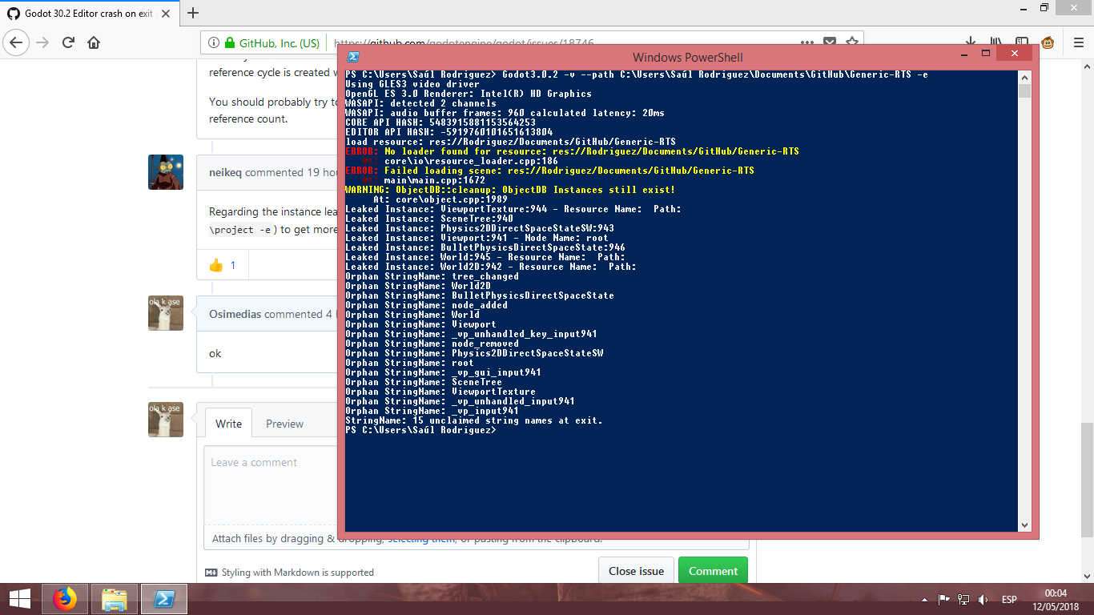
Task: Expand hidden system tray icons
Action: [x=924, y=599]
